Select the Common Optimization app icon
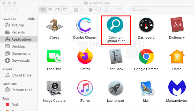 pos(115,25)
